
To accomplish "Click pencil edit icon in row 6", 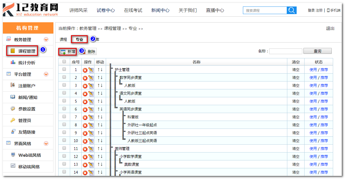I will click(x=91, y=109).
